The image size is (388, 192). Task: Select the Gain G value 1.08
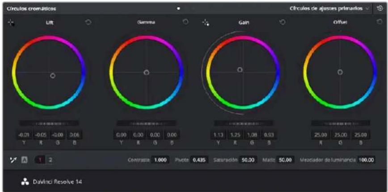[x=252, y=135]
